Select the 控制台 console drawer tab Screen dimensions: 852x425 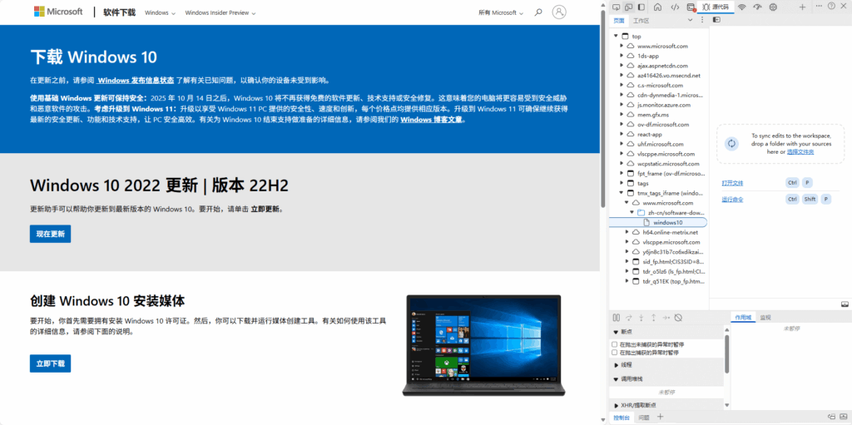pos(622,418)
